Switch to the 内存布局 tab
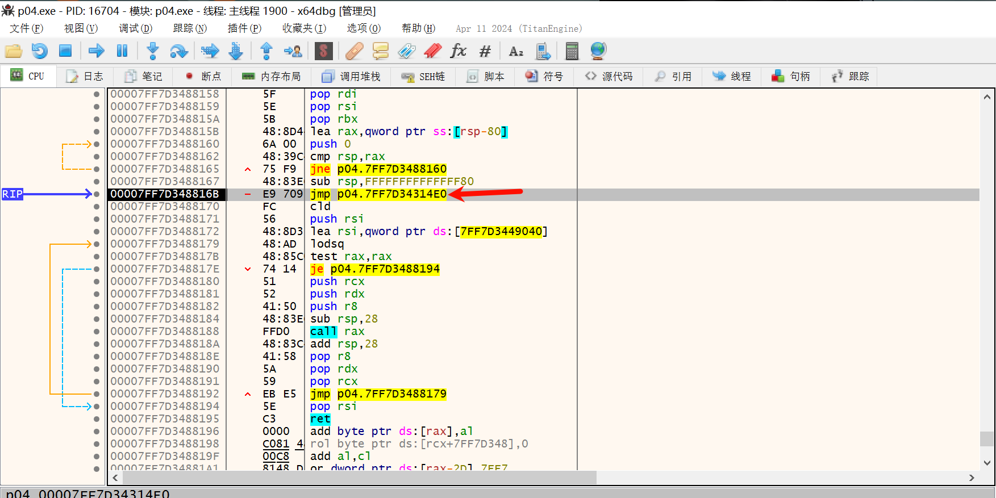Image resolution: width=996 pixels, height=498 pixels. pyautogui.click(x=272, y=76)
